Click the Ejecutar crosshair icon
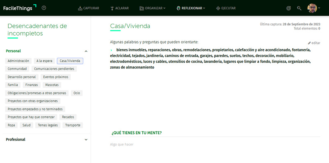The height and width of the screenshot is (163, 329). pos(218,8)
